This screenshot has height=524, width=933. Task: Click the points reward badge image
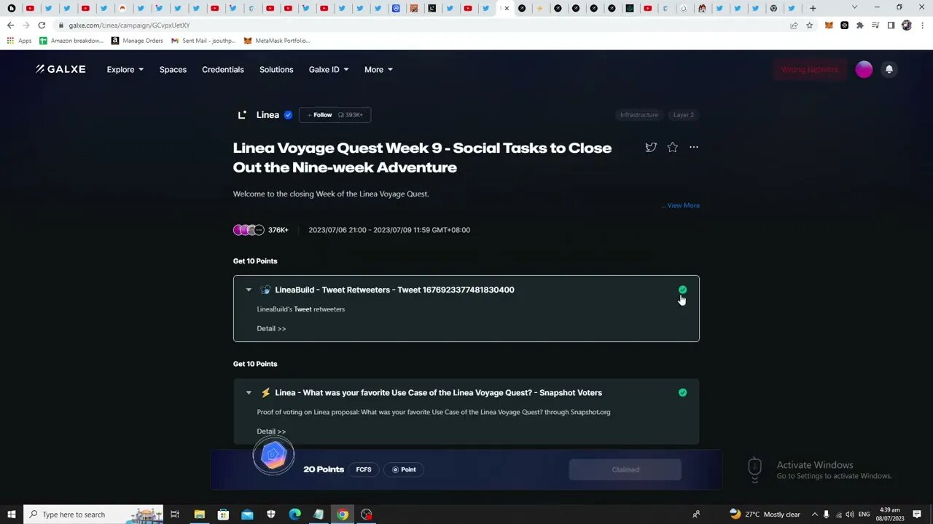273,456
